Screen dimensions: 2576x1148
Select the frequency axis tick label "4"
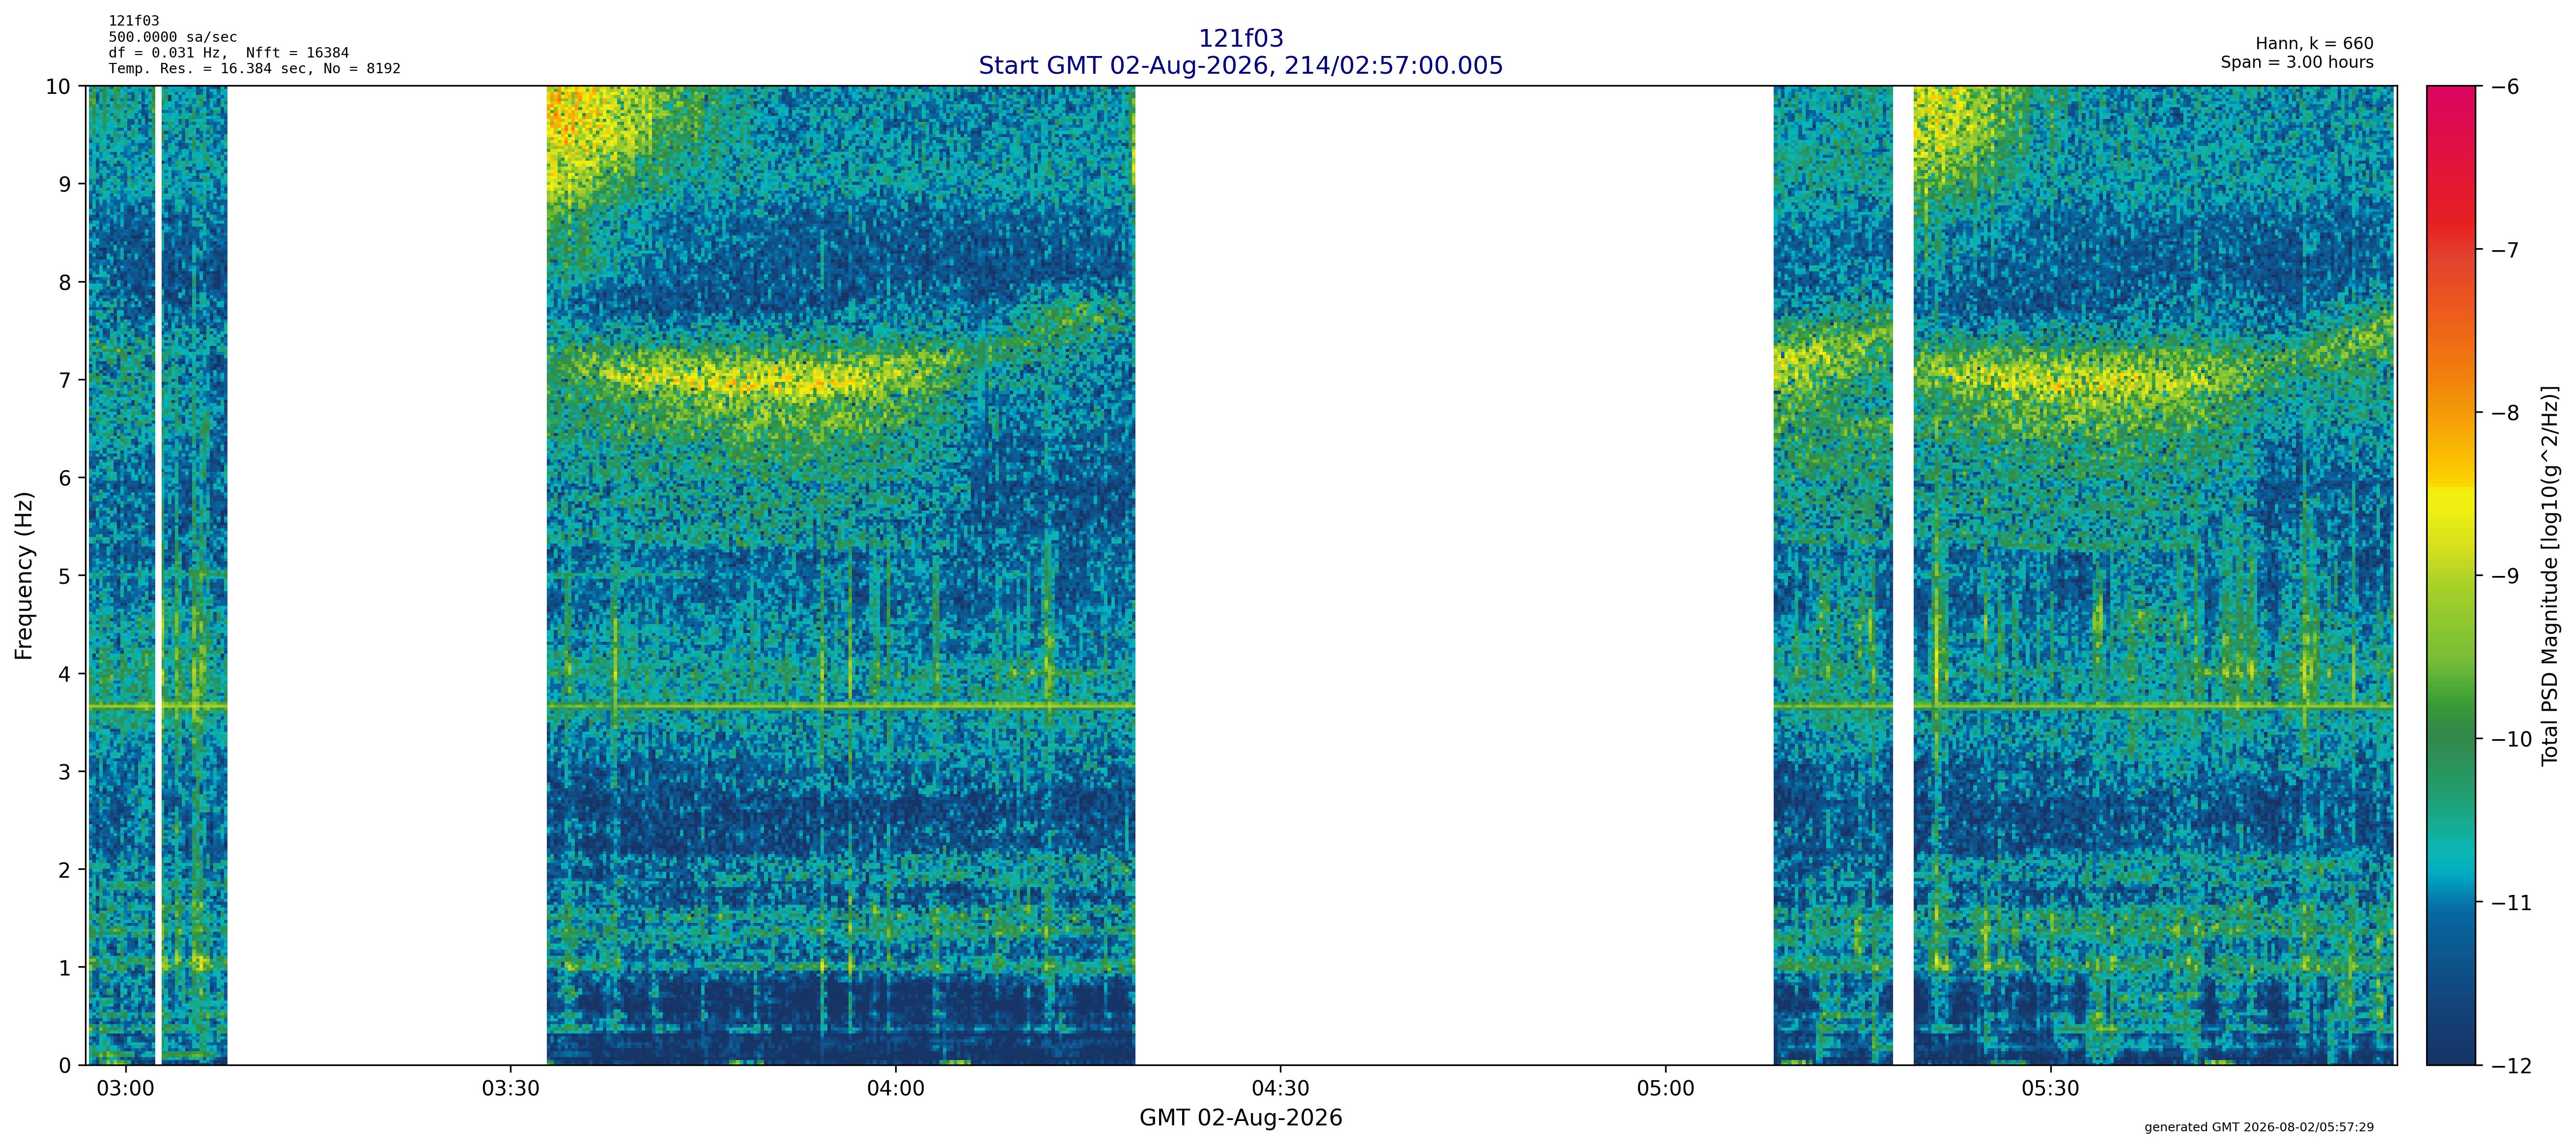[x=65, y=674]
